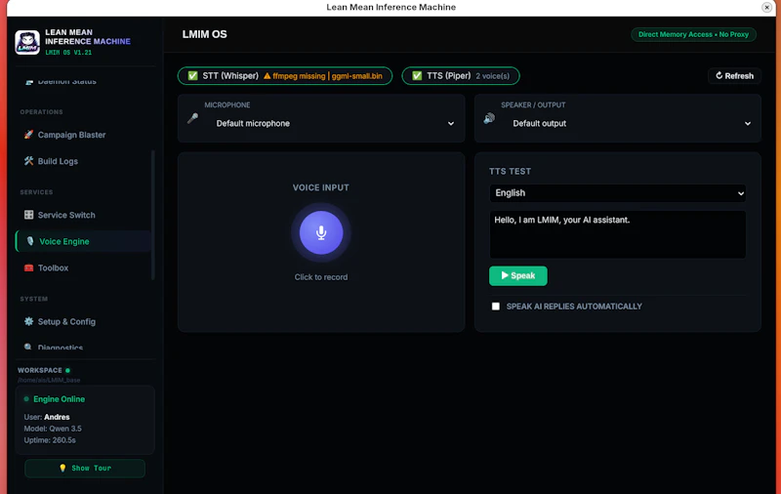Viewport: 781px width, 494px height.
Task: Click the Service Switch grid icon
Action: pos(29,215)
